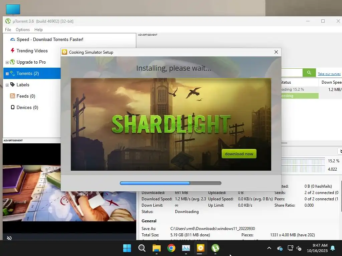342x256 pixels.
Task: Click Seeds value 2 of 2 connected
Action: pyautogui.click(x=321, y=193)
